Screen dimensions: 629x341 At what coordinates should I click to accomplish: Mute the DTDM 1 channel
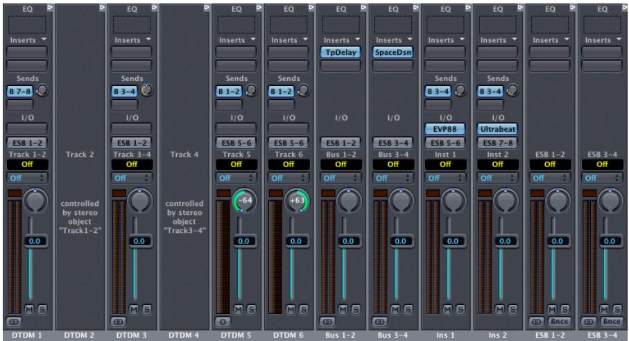29,309
